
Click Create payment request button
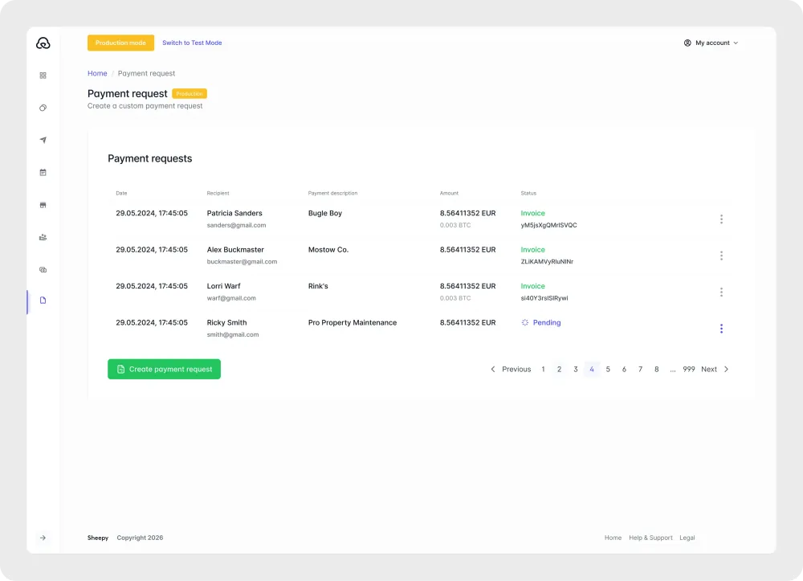(x=164, y=369)
